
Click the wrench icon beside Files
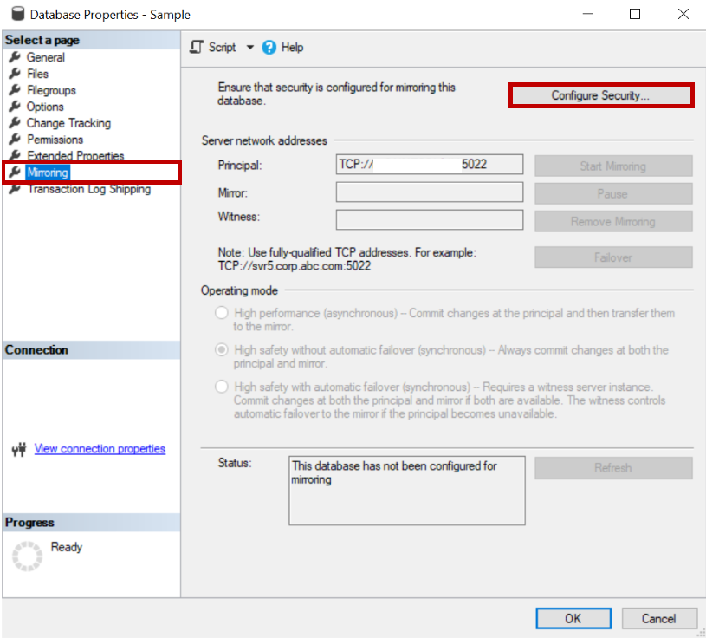click(15, 74)
